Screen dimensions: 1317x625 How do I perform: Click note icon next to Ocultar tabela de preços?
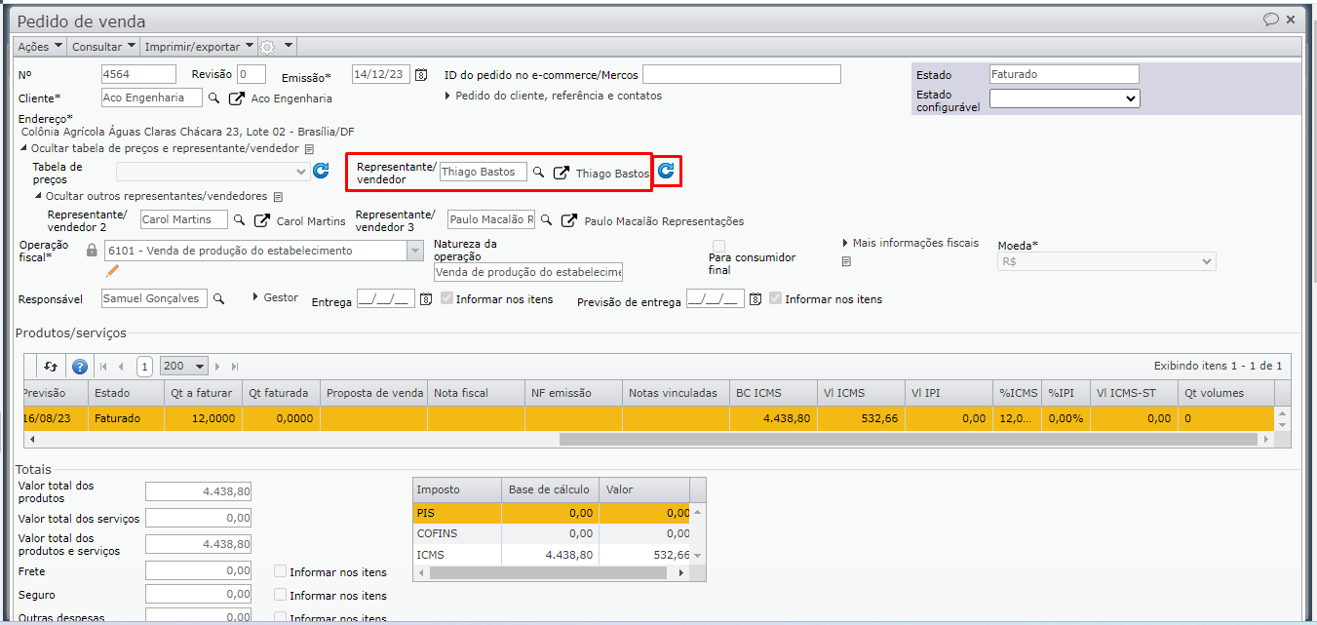click(x=309, y=149)
